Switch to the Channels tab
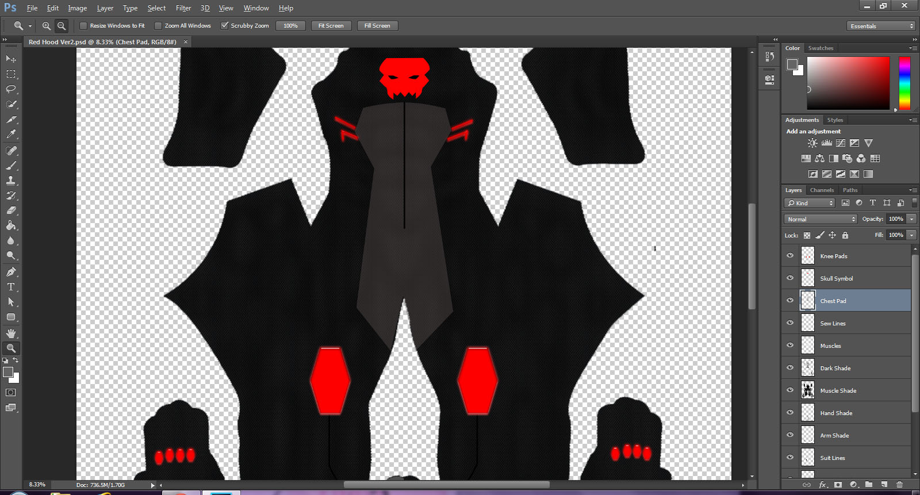 point(822,190)
